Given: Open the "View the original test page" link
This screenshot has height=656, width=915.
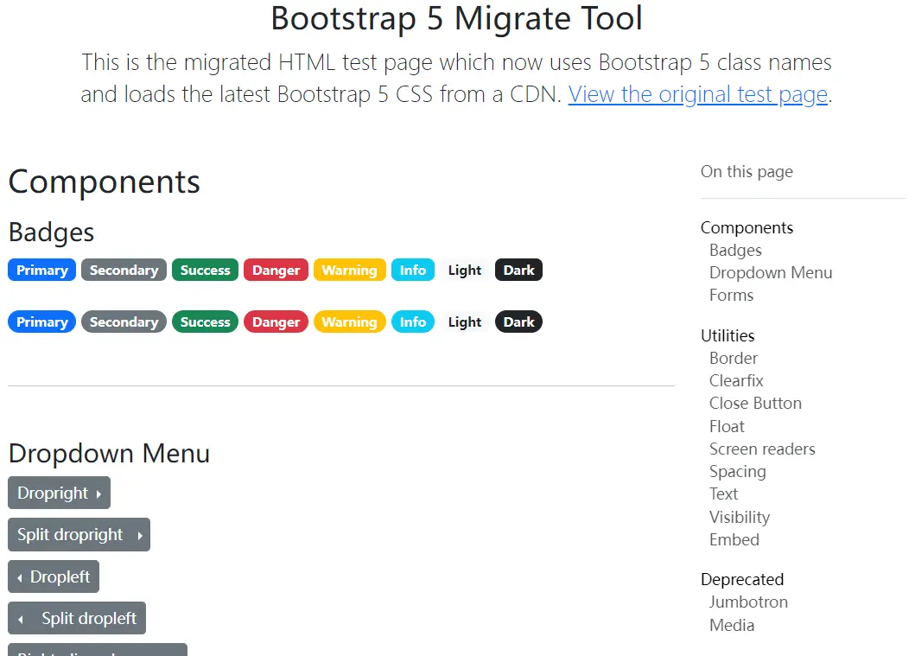Looking at the screenshot, I should coord(698,94).
